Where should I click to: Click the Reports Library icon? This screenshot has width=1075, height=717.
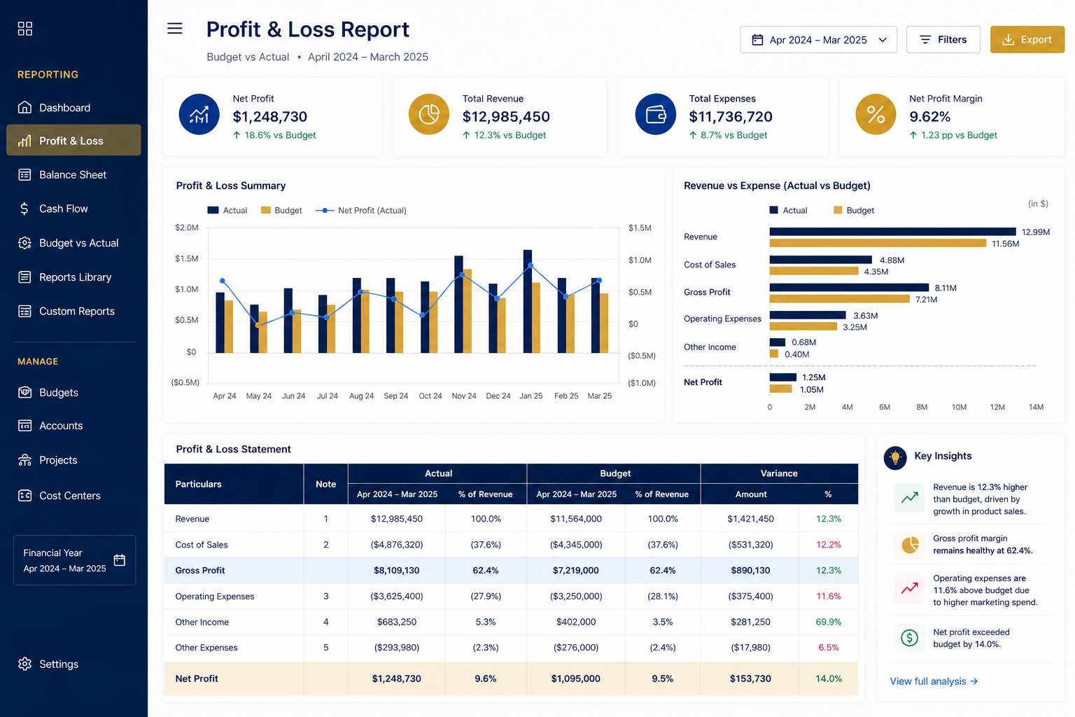pyautogui.click(x=24, y=277)
